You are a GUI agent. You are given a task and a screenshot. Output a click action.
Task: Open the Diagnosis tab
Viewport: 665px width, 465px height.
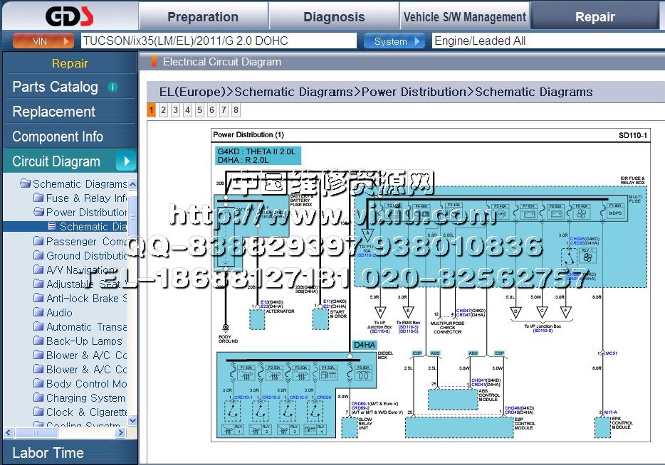point(333,17)
